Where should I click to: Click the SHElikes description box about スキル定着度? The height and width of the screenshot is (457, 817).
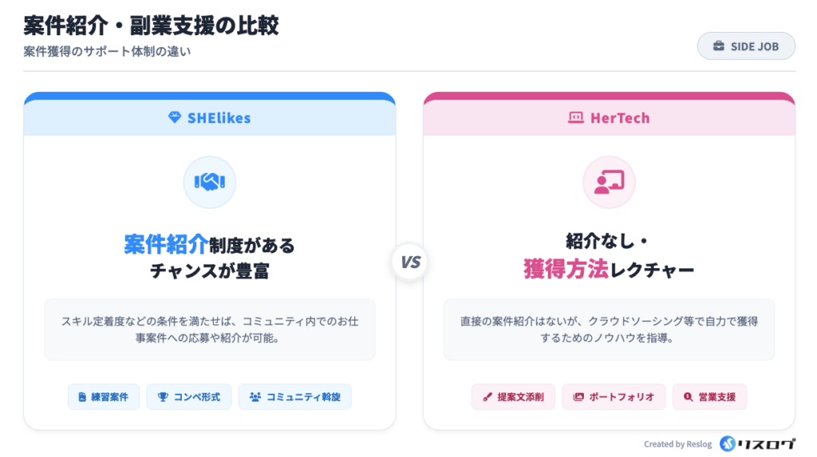210,329
